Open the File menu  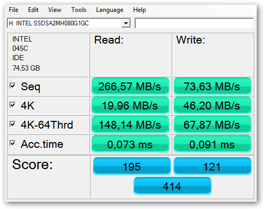14,10
